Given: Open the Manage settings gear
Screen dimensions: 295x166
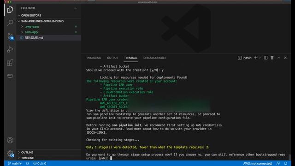Looking at the screenshot, I should [10, 154].
